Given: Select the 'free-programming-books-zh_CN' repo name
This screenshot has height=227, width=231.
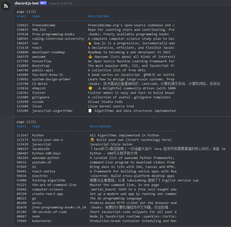Looking at the screenshot, I should pos(59,207).
